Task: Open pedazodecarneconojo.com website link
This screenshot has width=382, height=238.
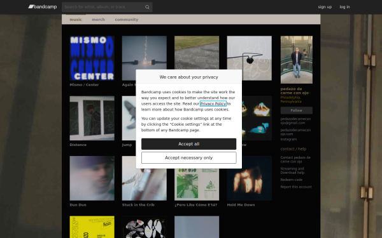Action: click(295, 132)
